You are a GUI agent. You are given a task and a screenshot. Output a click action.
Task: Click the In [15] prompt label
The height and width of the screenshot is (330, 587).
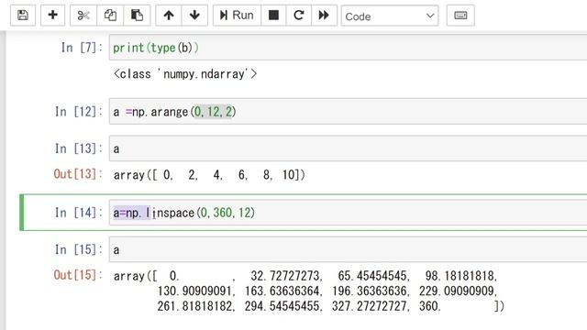tap(79, 249)
